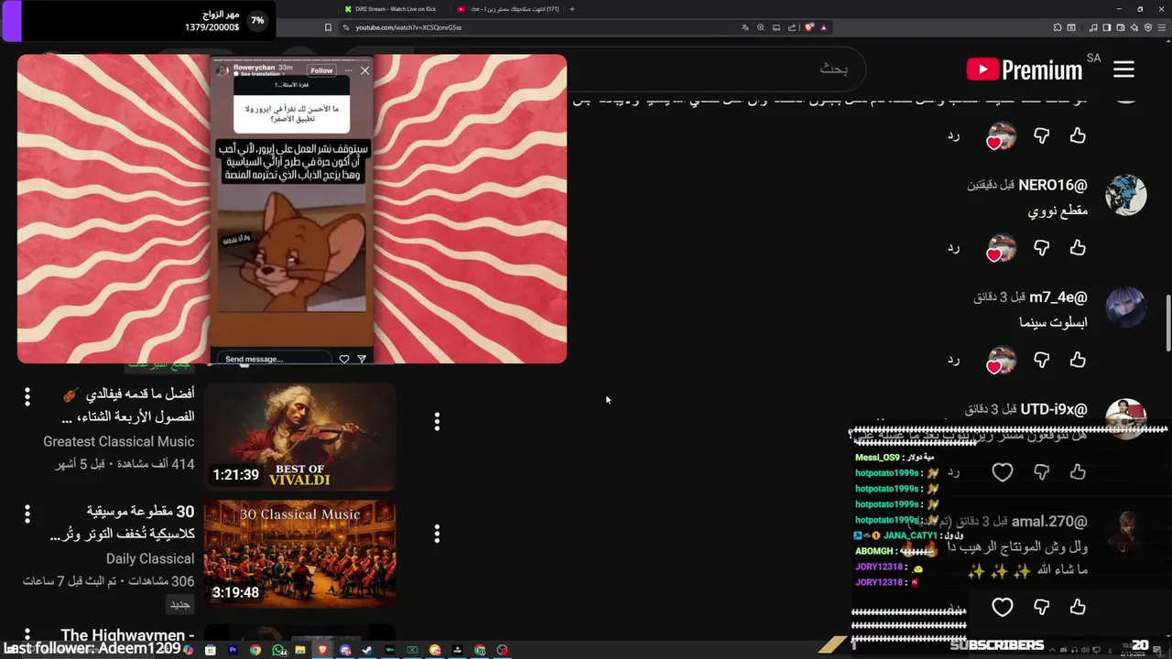Open Steam from taskbar
Image resolution: width=1172 pixels, height=659 pixels.
coord(367,650)
